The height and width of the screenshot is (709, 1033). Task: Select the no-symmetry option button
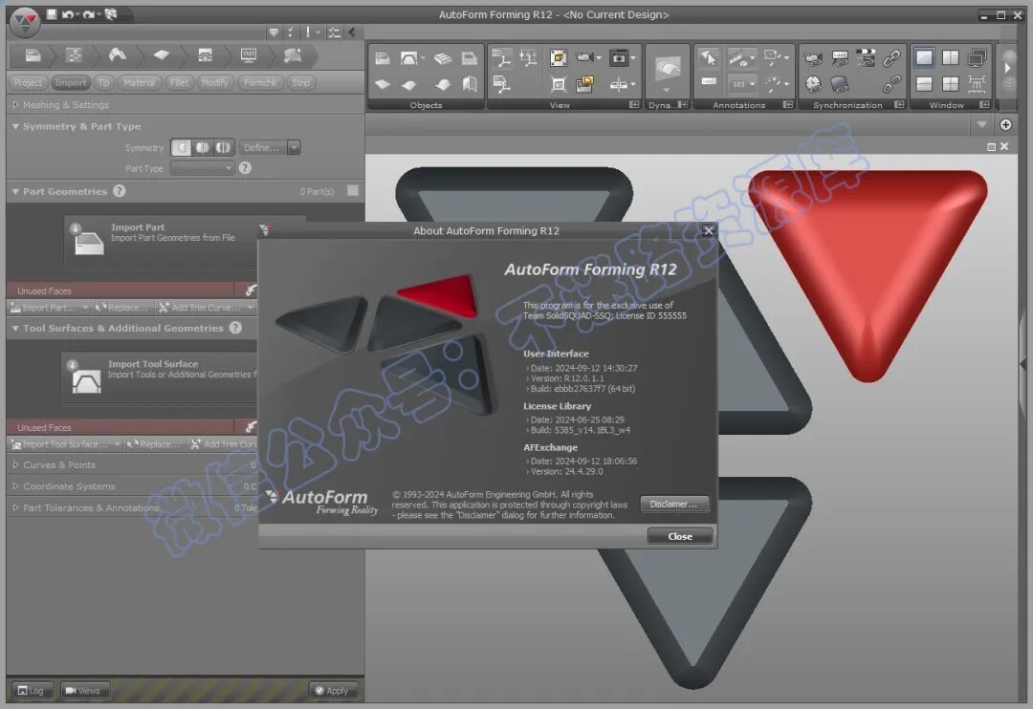(181, 147)
